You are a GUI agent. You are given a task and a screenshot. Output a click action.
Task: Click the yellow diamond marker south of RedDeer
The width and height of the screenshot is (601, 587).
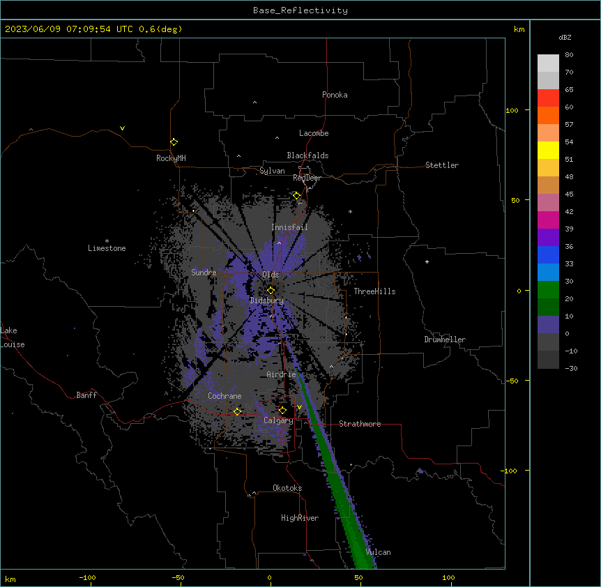[x=297, y=196]
